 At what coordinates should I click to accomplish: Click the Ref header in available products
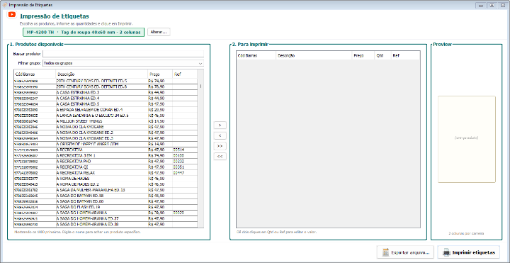click(185, 74)
